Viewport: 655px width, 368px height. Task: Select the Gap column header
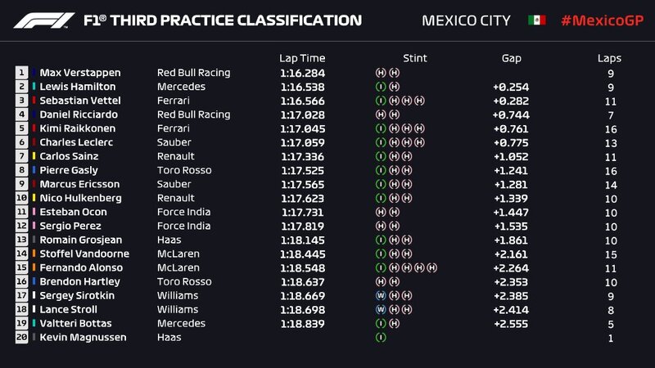[x=511, y=58]
